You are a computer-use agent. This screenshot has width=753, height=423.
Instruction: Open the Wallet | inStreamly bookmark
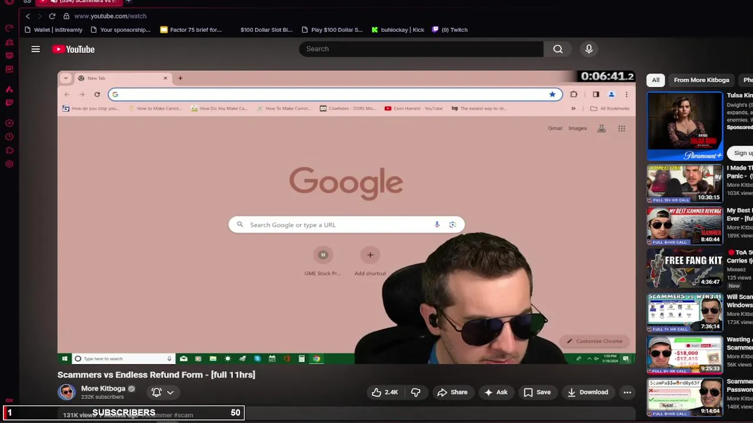(x=54, y=30)
